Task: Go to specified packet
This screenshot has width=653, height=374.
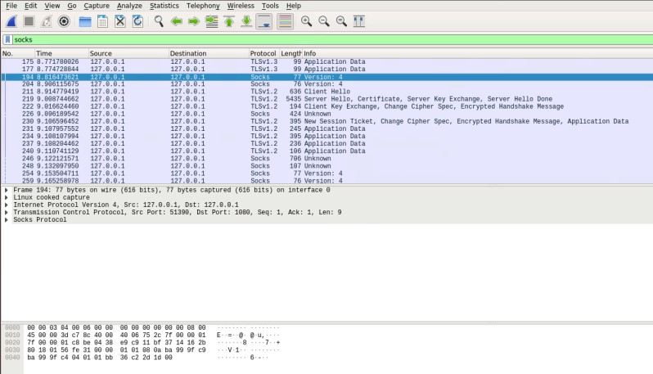Action: (x=212, y=21)
